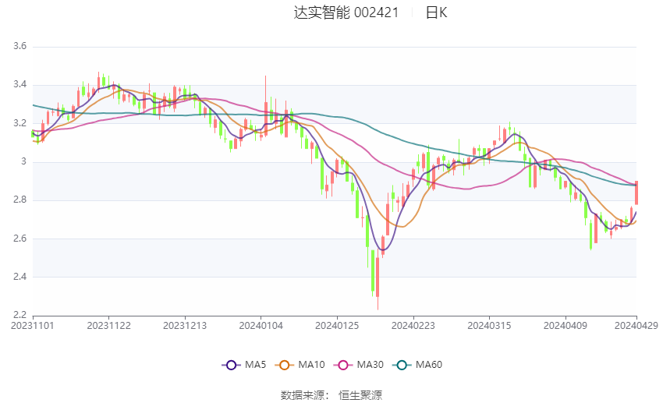The image size is (663, 403).
Task: Select the 20240429 x-axis date label
Action: click(636, 326)
